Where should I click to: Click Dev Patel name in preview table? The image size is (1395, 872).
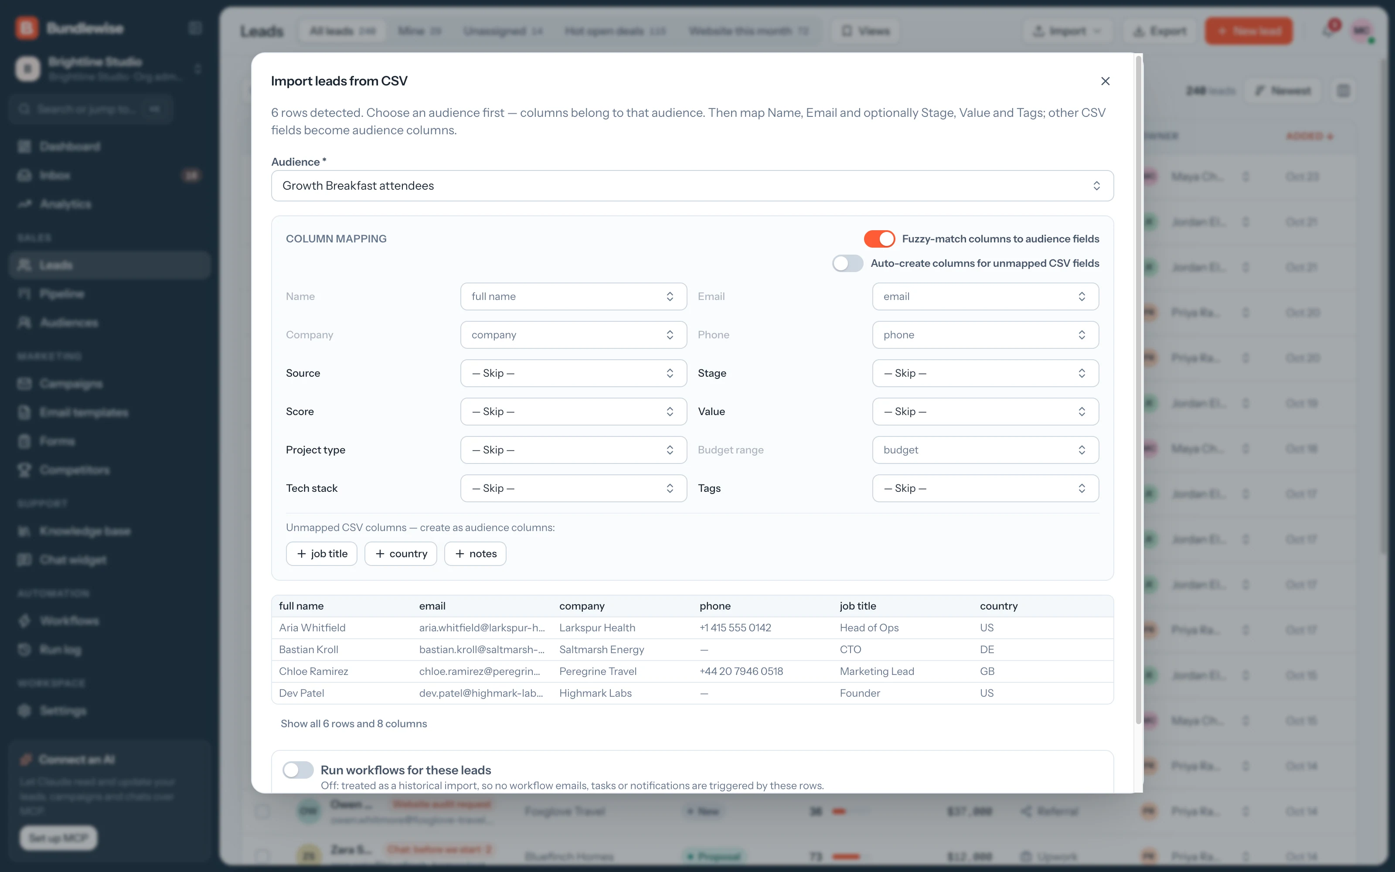coord(302,693)
